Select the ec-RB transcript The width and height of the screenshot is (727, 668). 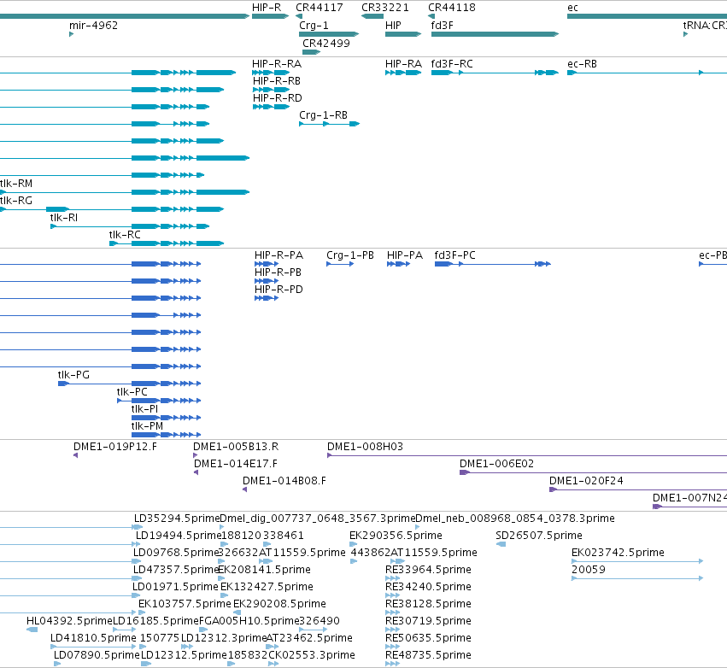[647, 73]
